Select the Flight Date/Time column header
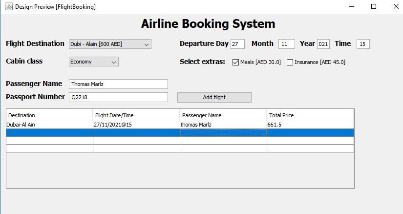403x214 pixels. 136,115
